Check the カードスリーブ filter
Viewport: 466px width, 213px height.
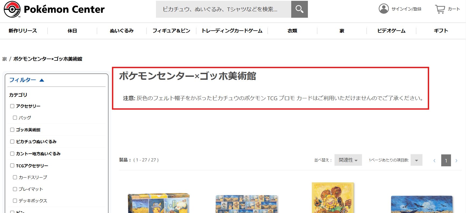15,177
